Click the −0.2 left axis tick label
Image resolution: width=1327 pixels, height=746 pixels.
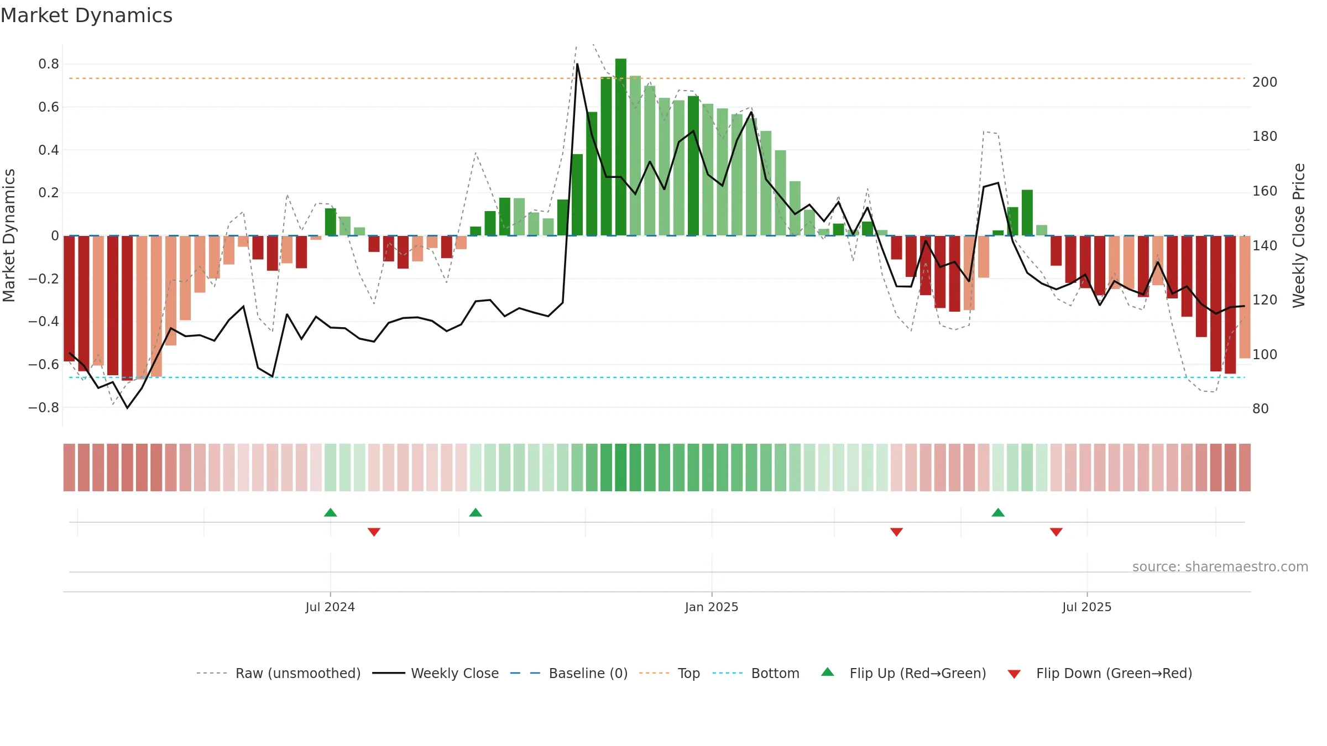pyautogui.click(x=44, y=279)
